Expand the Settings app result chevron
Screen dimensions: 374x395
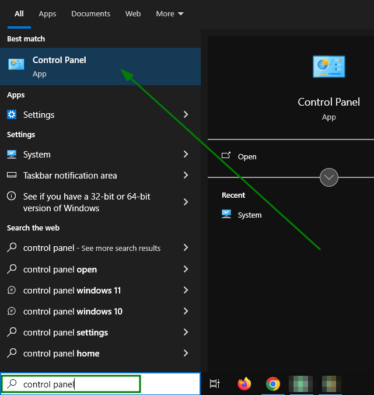pos(186,114)
